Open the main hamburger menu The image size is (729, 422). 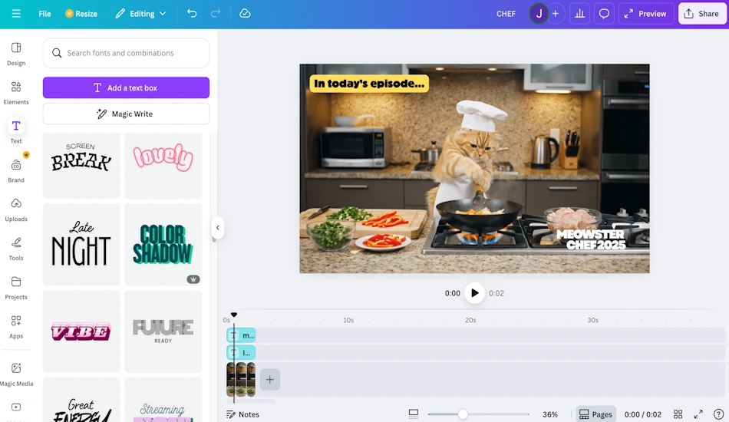16,14
